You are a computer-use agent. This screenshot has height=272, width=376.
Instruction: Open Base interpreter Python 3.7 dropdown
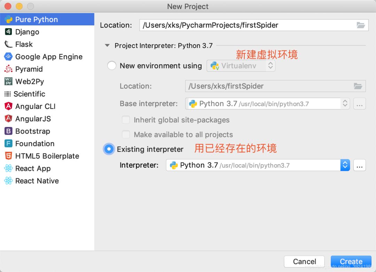click(x=267, y=104)
